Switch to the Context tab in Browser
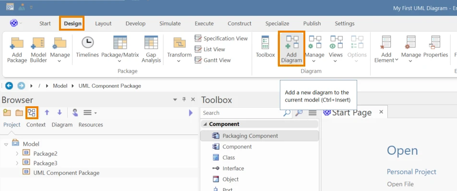Image resolution: width=457 pixels, height=191 pixels. pyautogui.click(x=36, y=125)
